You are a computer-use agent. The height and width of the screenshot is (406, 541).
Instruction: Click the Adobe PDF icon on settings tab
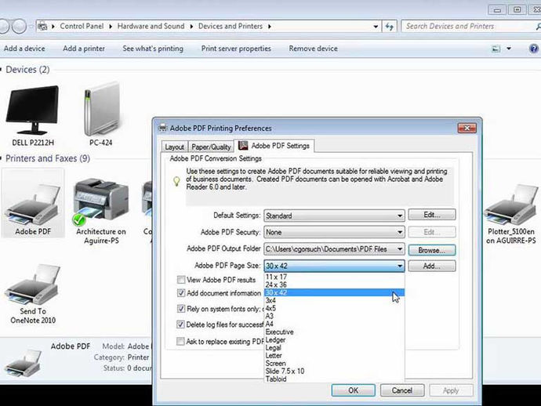243,145
